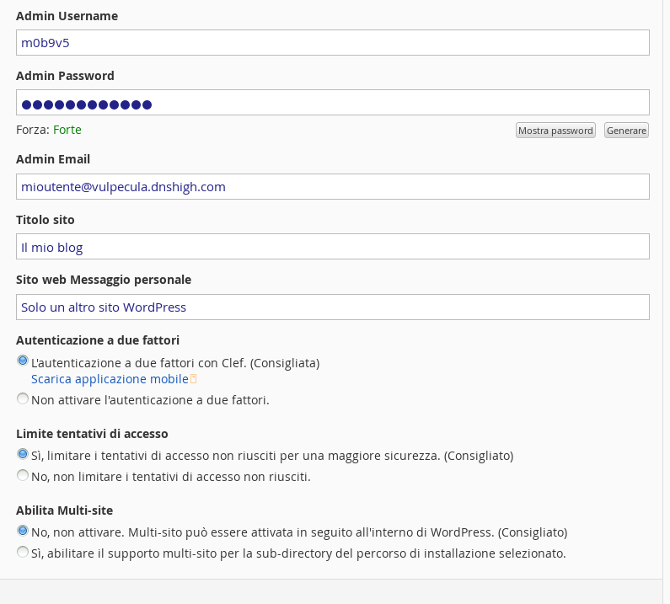Generate a password with the Generare button
This screenshot has height=604, width=670.
pyautogui.click(x=626, y=131)
